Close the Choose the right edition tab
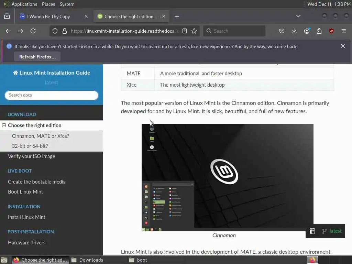352x264 pixels. tap(164, 16)
